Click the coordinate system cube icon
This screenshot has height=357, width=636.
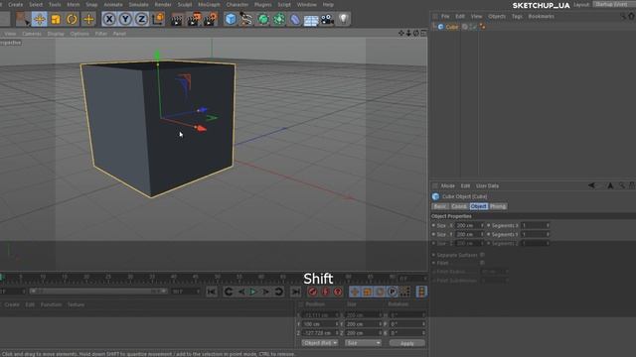[x=158, y=19]
